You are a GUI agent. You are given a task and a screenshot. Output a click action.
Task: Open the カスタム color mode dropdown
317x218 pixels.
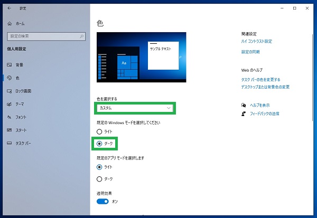(x=135, y=108)
